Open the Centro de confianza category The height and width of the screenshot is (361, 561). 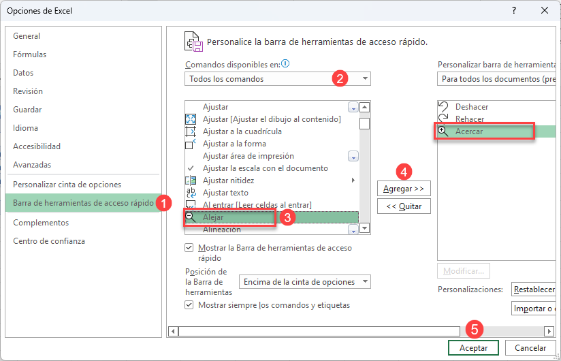click(83, 241)
